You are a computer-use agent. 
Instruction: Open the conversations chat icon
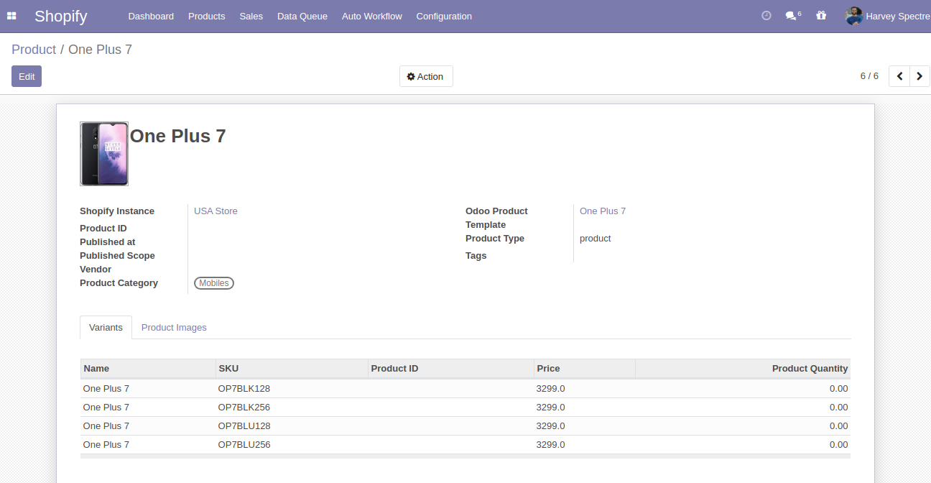(791, 16)
